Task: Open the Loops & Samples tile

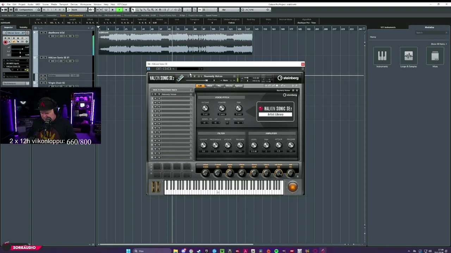Action: click(x=408, y=57)
